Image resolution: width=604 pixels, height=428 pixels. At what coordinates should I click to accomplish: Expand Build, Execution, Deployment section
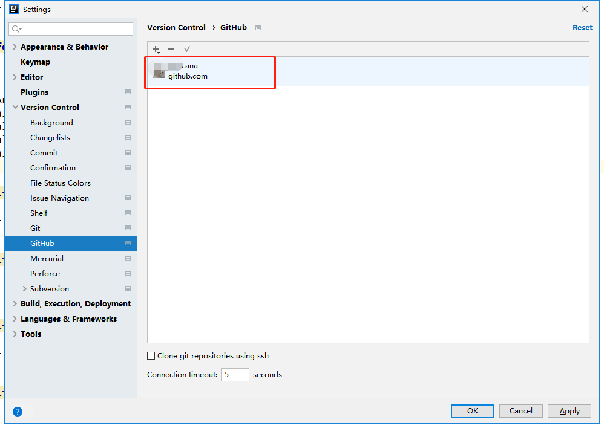[15, 303]
